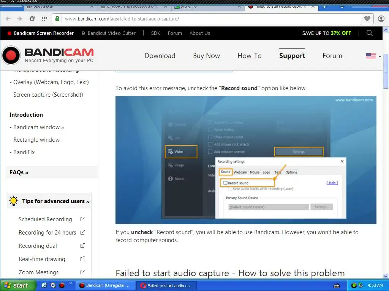This screenshot has height=291, width=389.
Task: Open the quick launch media player icon
Action: 53,285
